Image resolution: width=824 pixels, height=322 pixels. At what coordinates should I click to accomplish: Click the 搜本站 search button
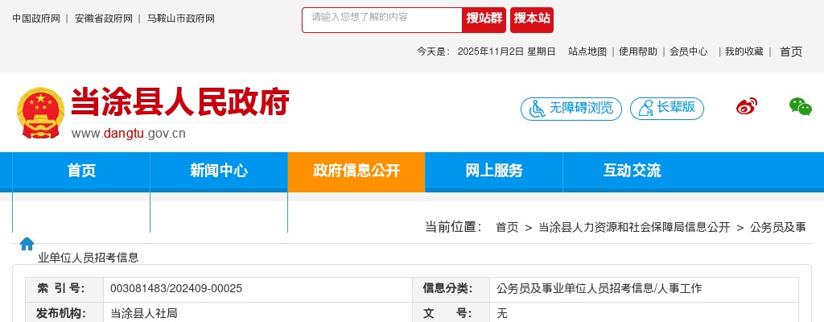click(532, 20)
